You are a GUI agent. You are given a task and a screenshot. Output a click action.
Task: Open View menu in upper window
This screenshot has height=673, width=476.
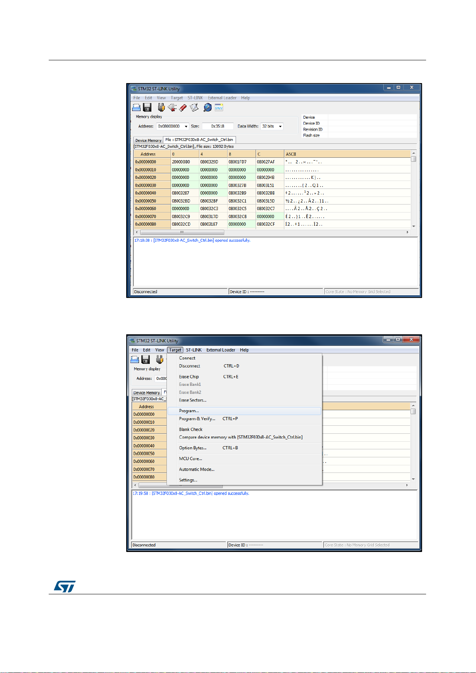point(161,98)
